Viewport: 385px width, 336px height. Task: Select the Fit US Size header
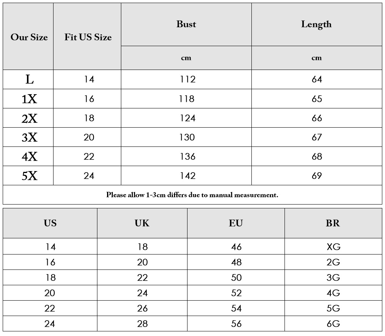coord(88,37)
